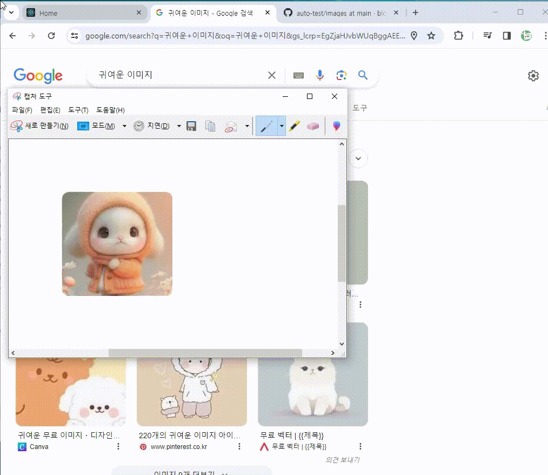548x475 pixels.
Task: Open the 도움말(H) menu
Action: click(110, 110)
